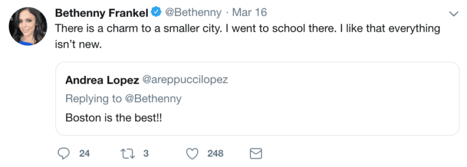Retweet this tweet using the retweet icon

(x=127, y=153)
